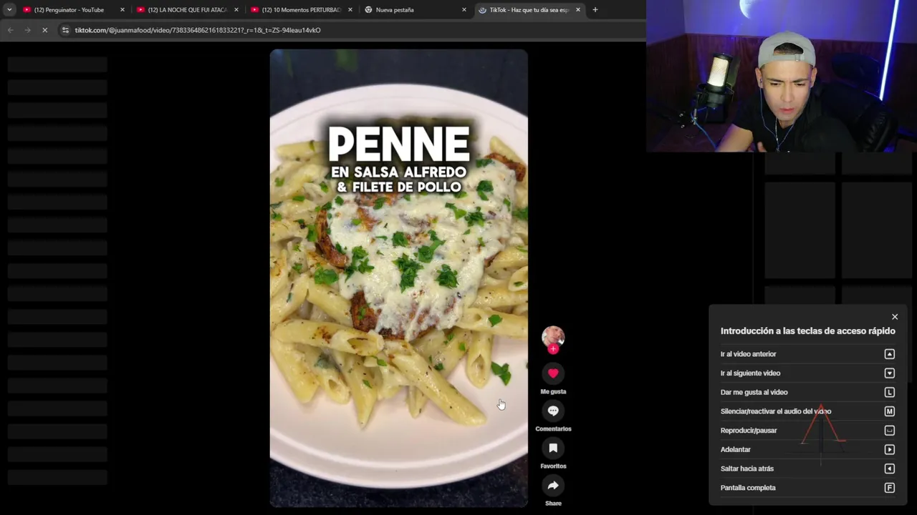Click 'Silenciar/reactivar el audio del video' text
917x515 pixels.
(776, 411)
